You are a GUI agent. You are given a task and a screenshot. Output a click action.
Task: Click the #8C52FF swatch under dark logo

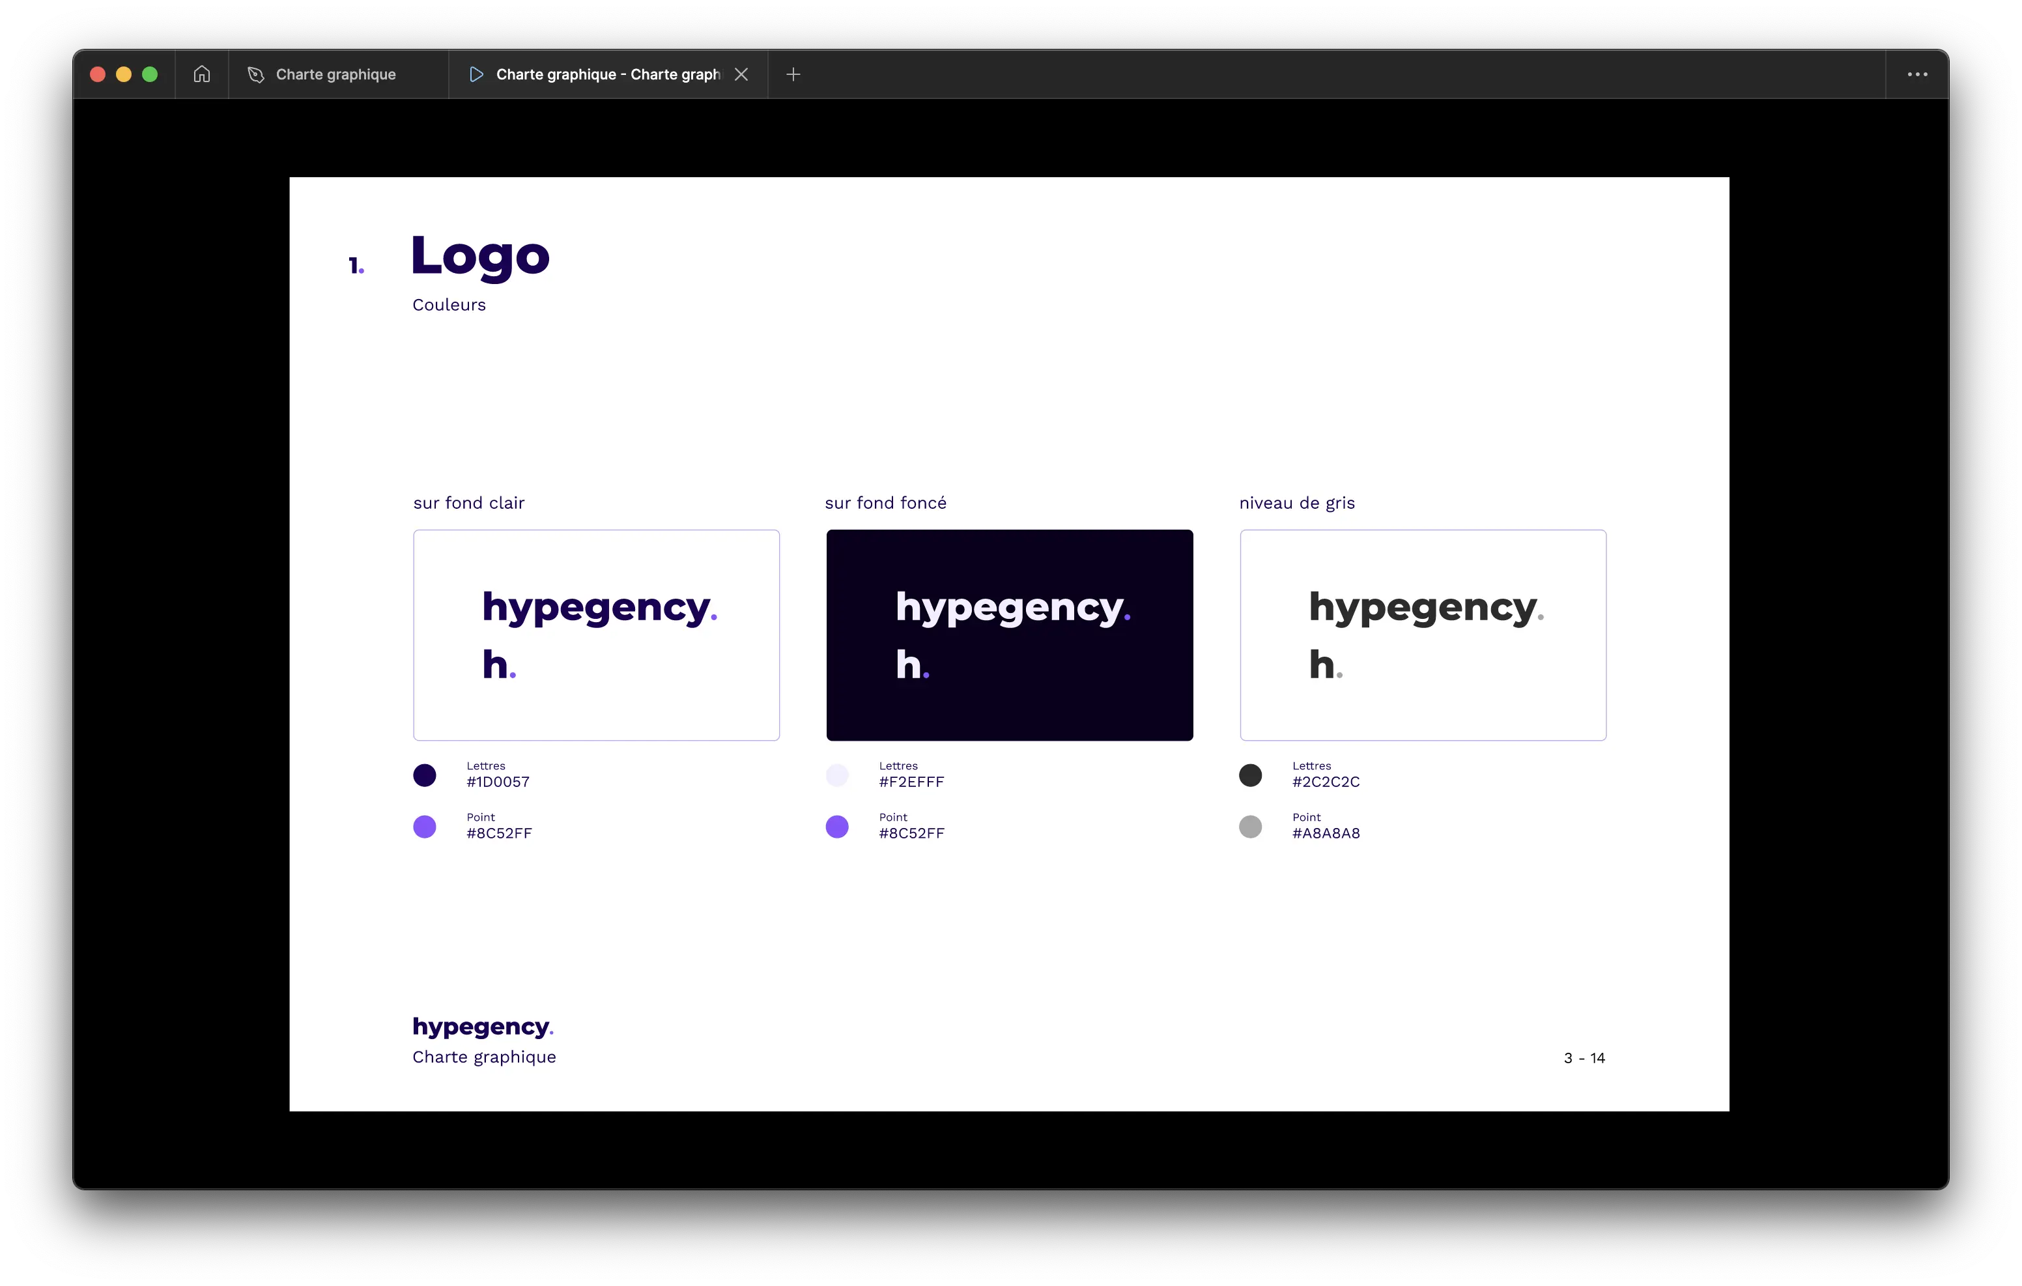point(837,827)
